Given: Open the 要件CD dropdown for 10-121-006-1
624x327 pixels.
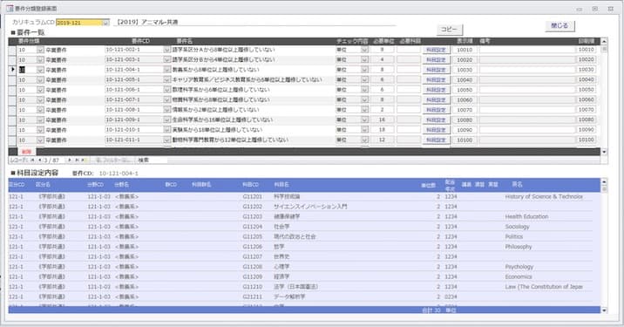Looking at the screenshot, I should point(166,90).
